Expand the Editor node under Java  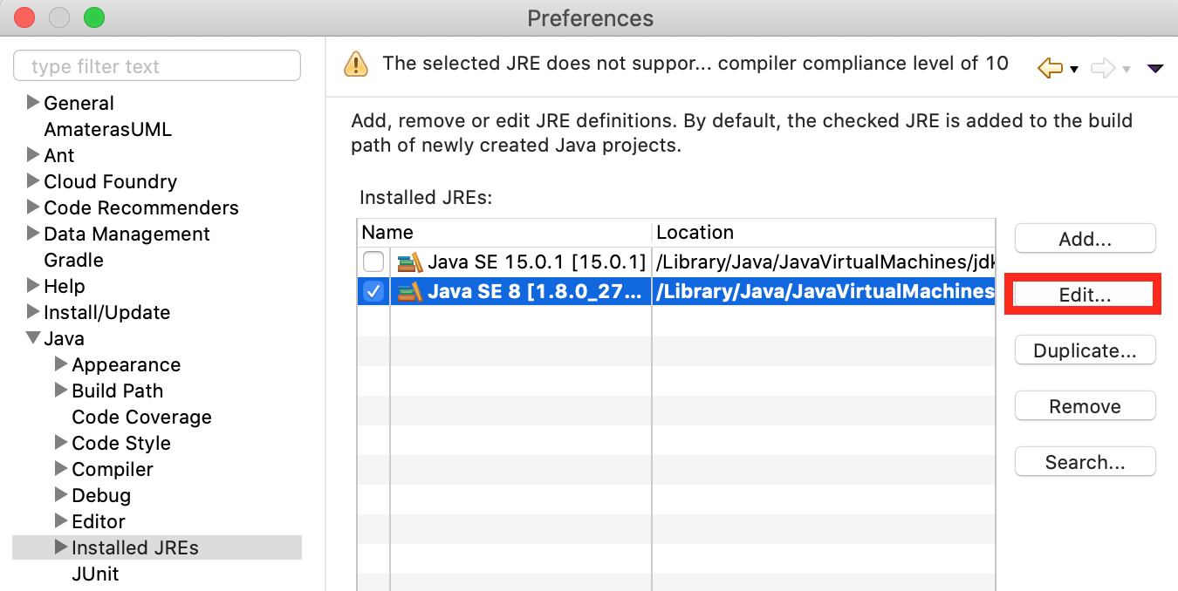point(61,520)
